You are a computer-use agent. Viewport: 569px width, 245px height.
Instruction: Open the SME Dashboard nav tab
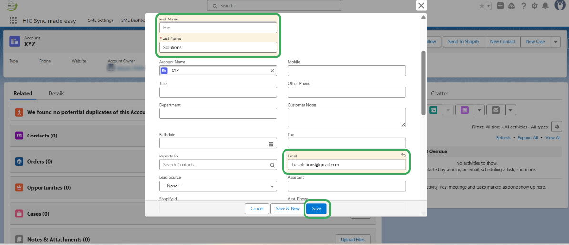click(x=133, y=20)
